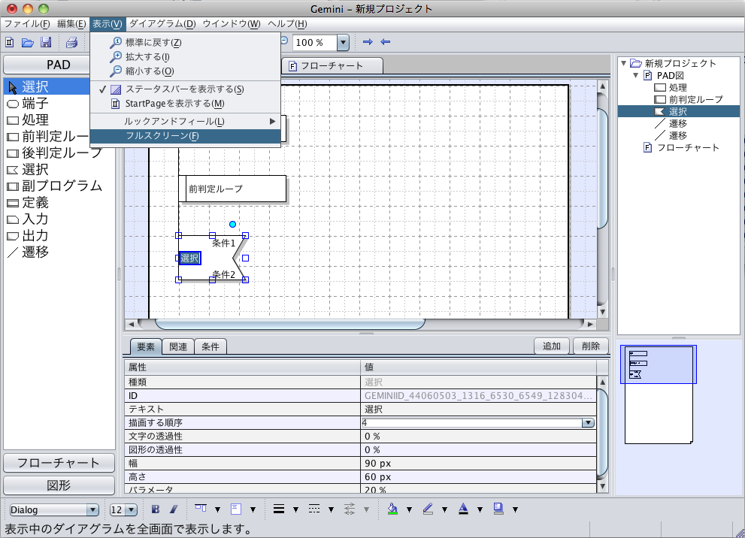Click the shadow setting icon

(498, 509)
